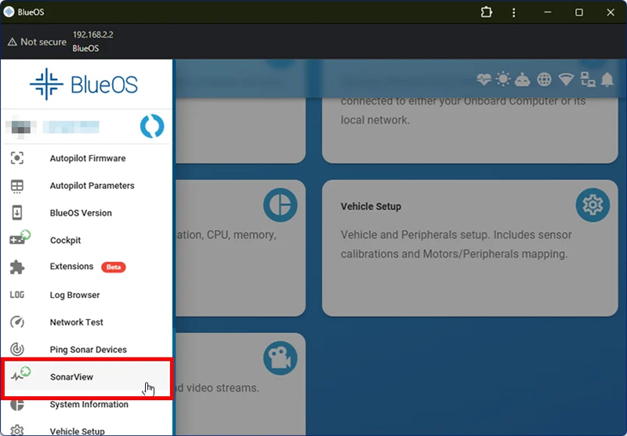Open SonarView from the sidebar
The width and height of the screenshot is (627, 436).
71,377
